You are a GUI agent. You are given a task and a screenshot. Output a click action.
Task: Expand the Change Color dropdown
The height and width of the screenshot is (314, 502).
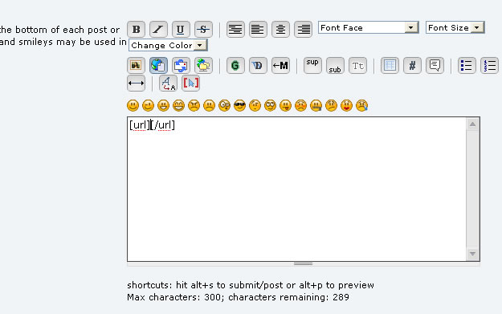pyautogui.click(x=168, y=45)
